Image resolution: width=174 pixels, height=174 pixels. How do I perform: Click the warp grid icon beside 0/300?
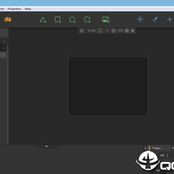pyautogui.click(x=82, y=30)
